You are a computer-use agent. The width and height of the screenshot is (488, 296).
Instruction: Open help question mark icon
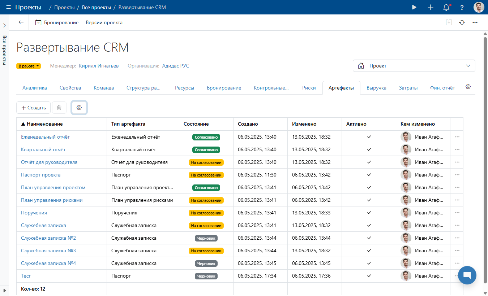[x=462, y=7]
